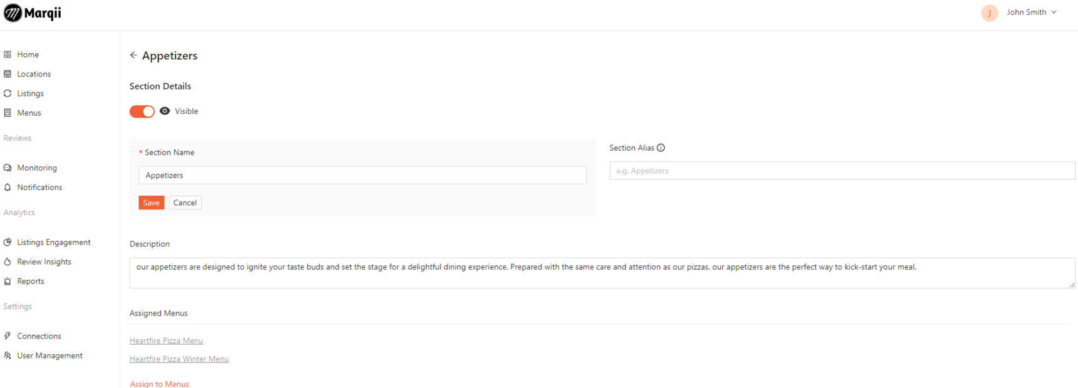Click the Marqii logo icon

click(x=13, y=13)
